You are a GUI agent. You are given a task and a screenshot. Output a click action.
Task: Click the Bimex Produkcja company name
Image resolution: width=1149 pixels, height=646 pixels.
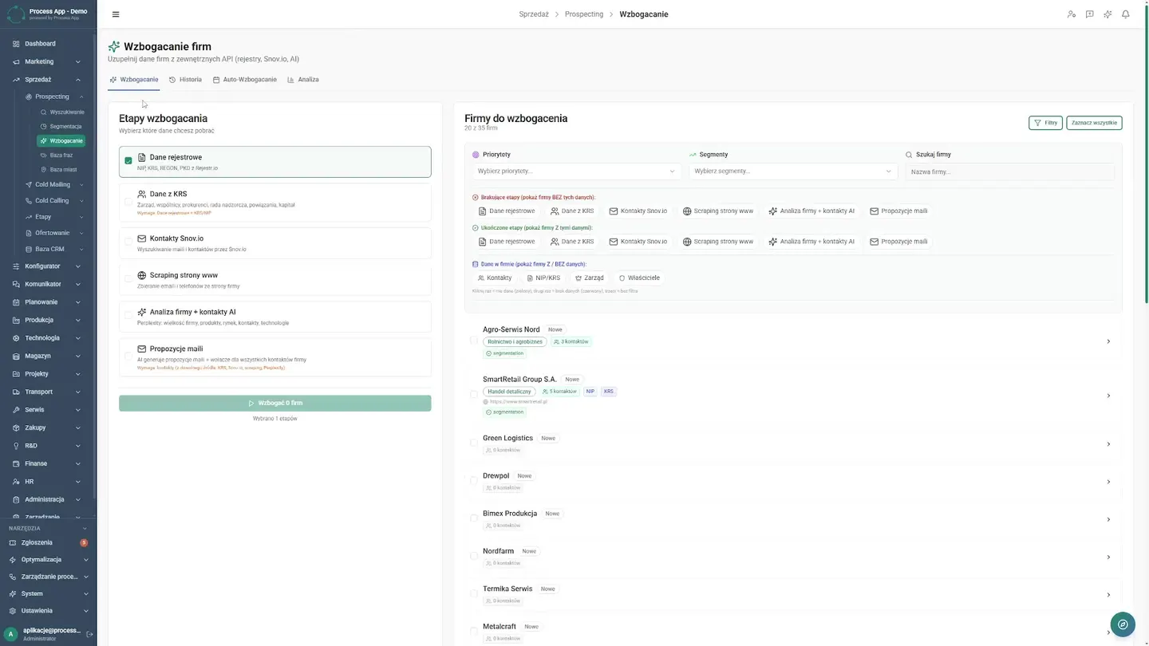pyautogui.click(x=510, y=514)
